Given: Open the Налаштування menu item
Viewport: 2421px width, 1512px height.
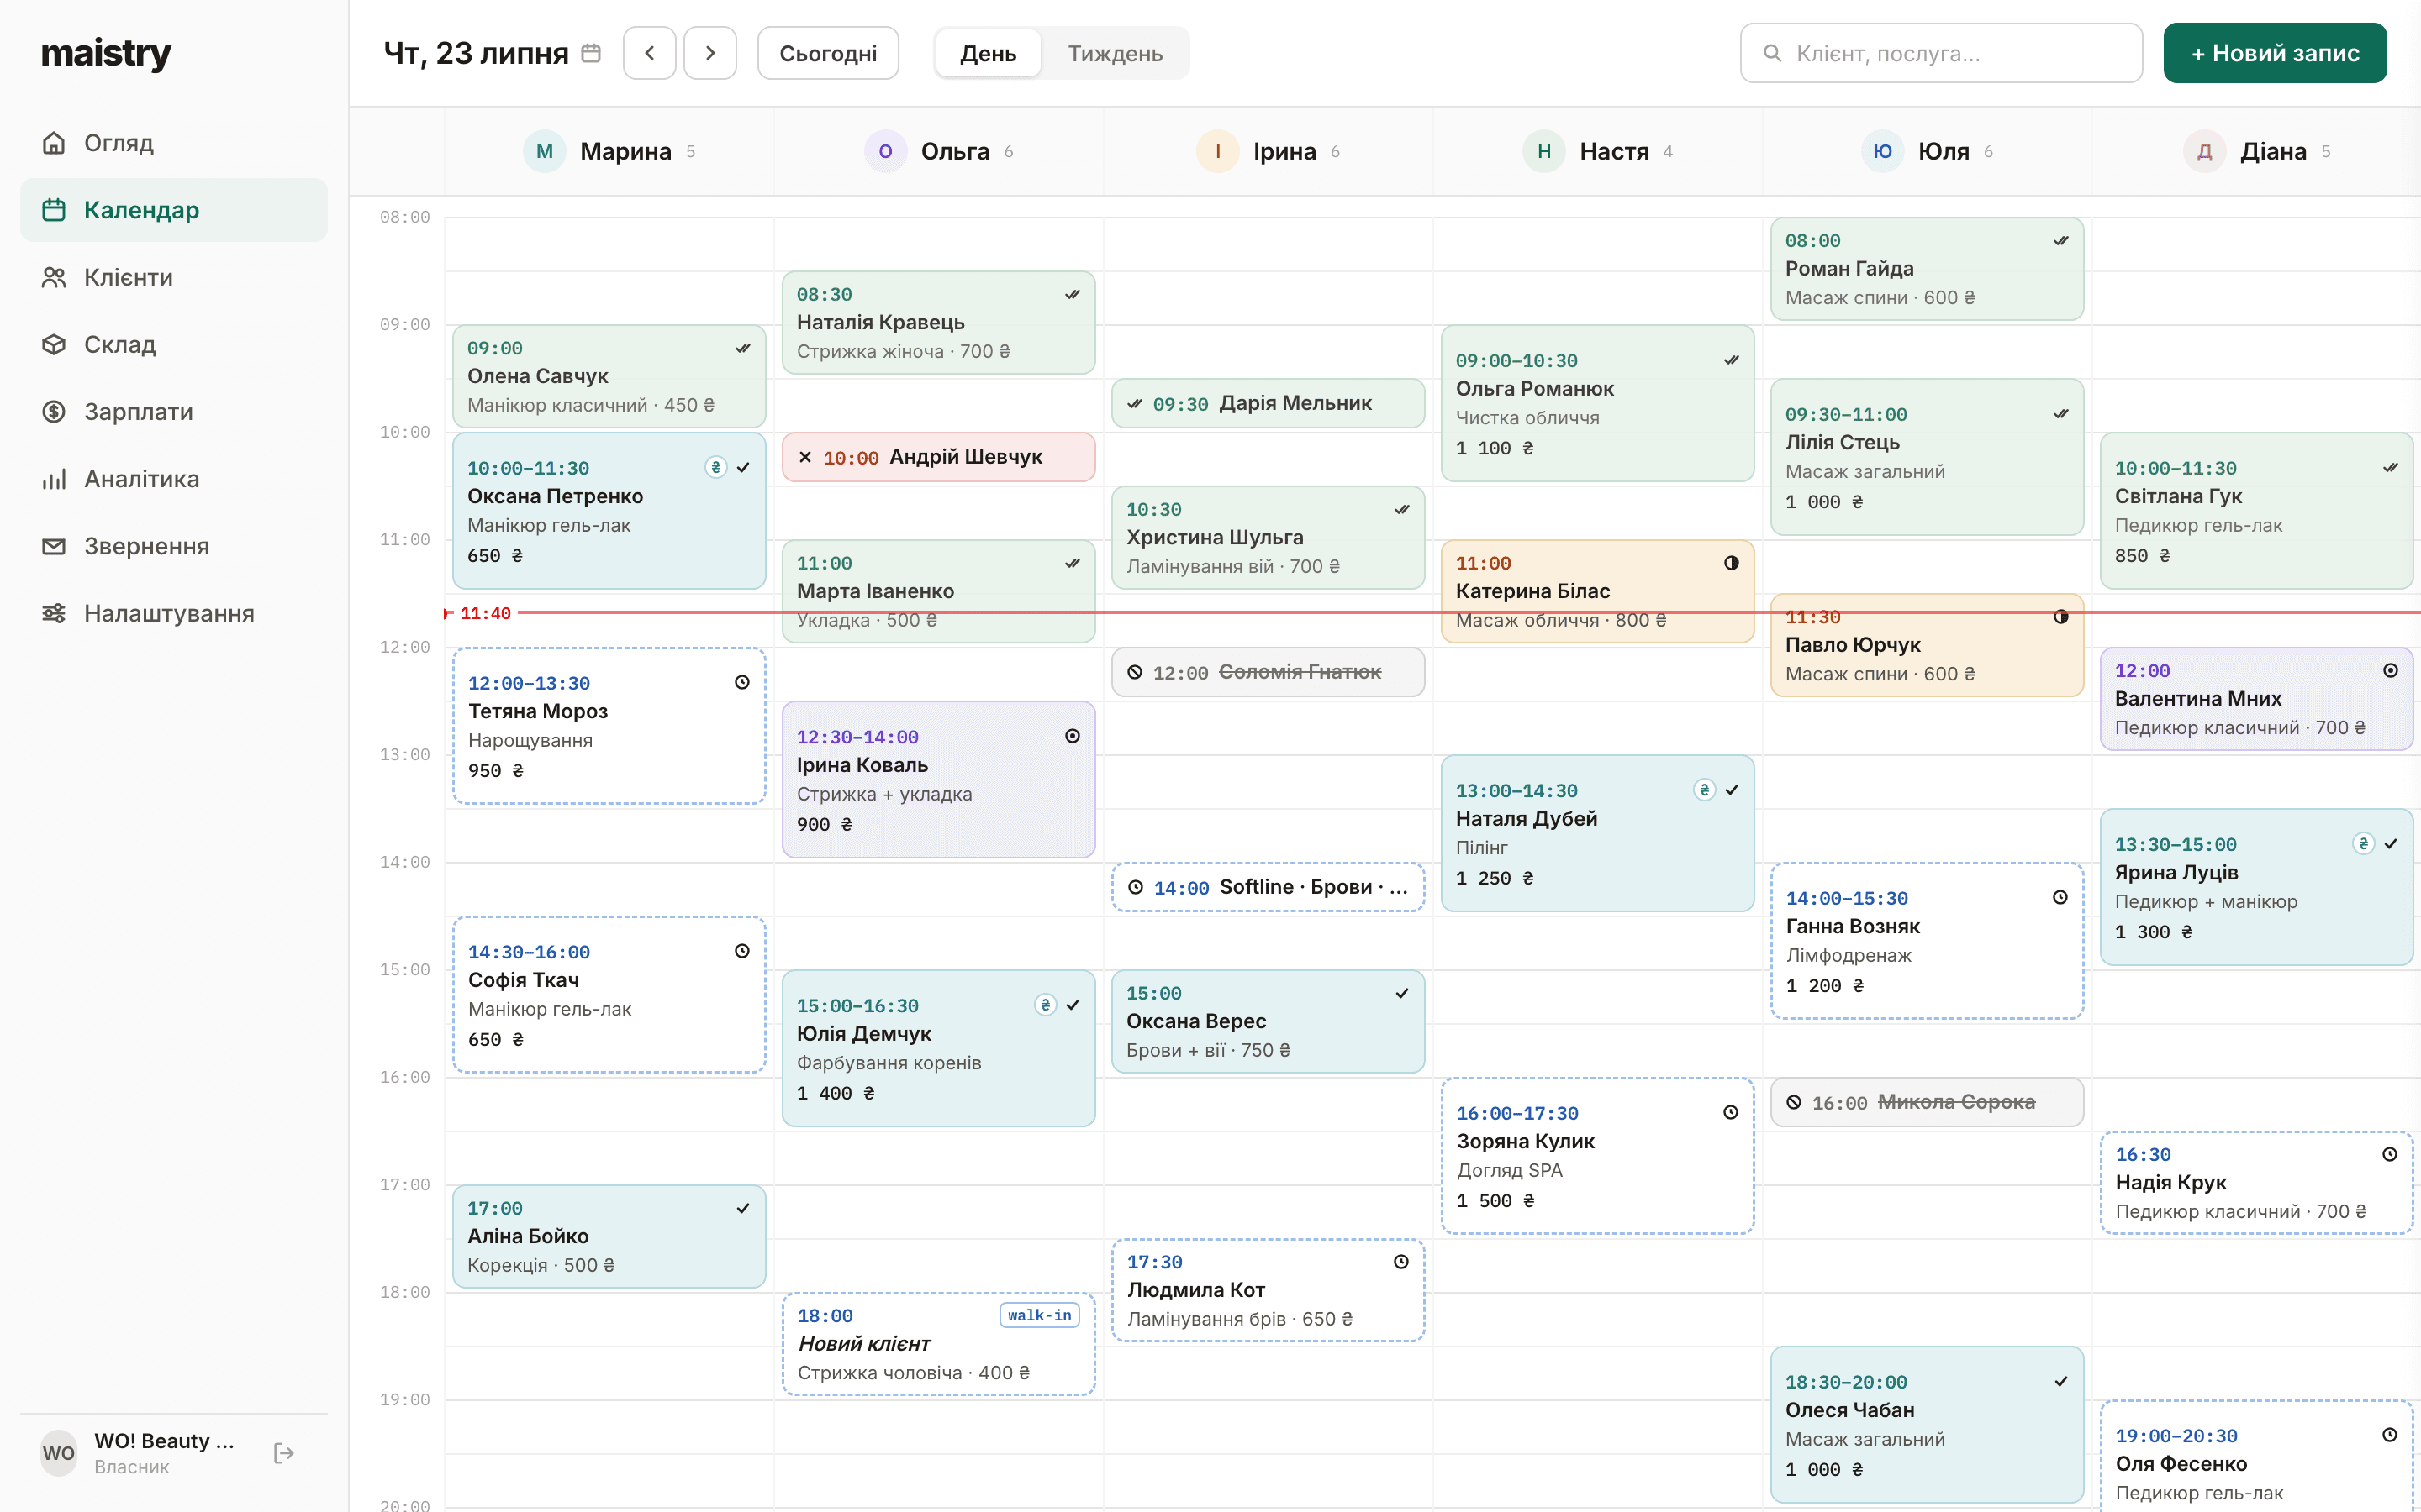Looking at the screenshot, I should (174, 613).
